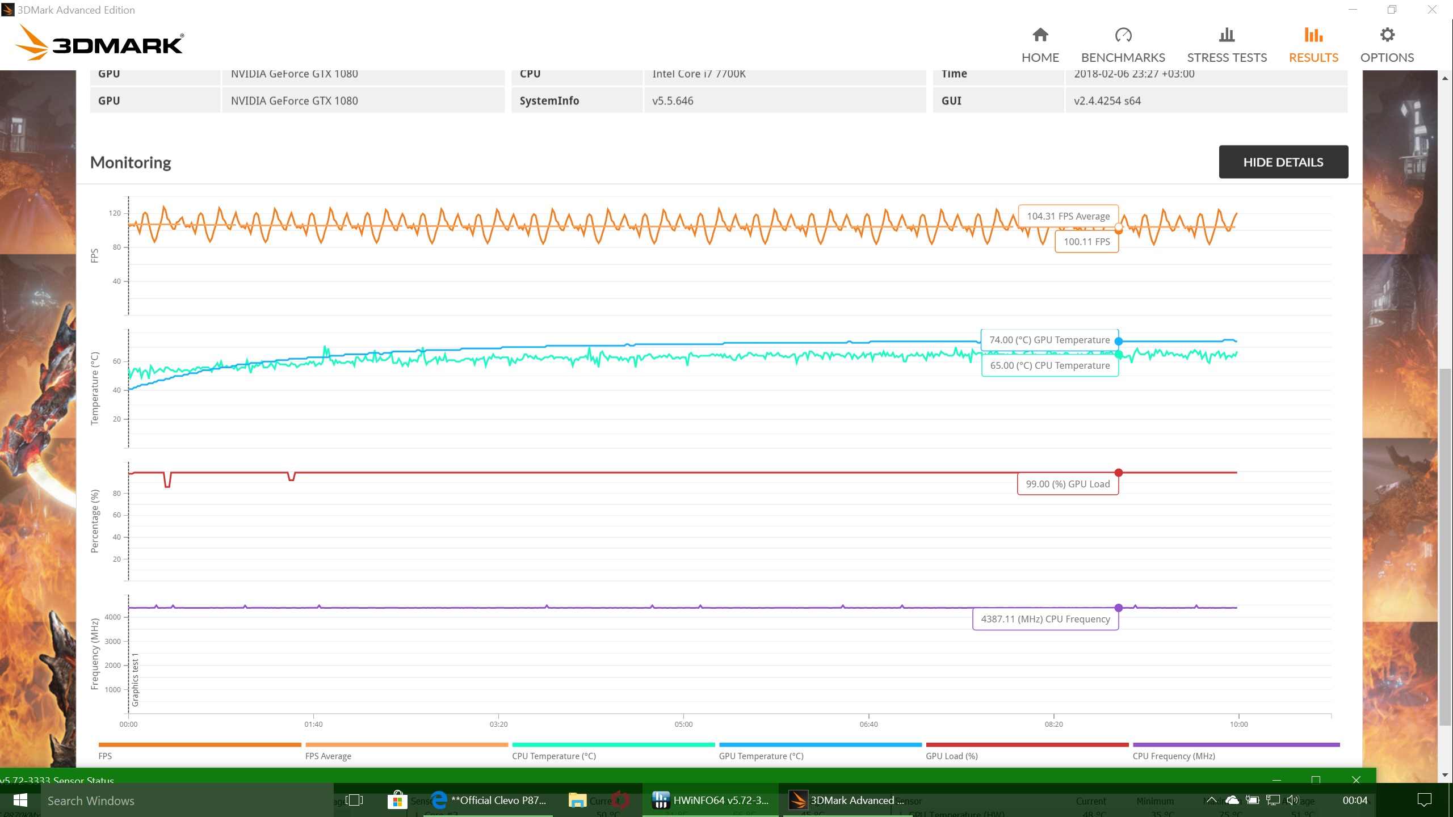Click CPU Frequency purple legend bar
Image resolution: width=1453 pixels, height=817 pixels.
(x=1236, y=744)
